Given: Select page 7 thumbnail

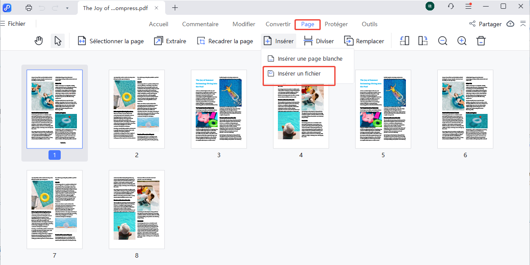Looking at the screenshot, I should [x=55, y=210].
